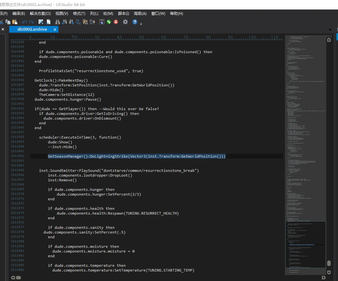Click the Redo arrow icon

click(31, 22)
